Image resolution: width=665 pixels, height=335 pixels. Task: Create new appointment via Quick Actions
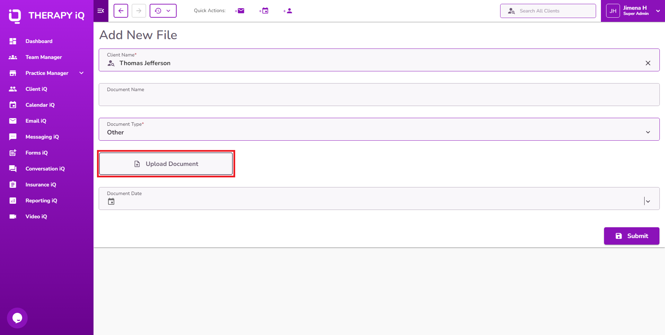264,10
